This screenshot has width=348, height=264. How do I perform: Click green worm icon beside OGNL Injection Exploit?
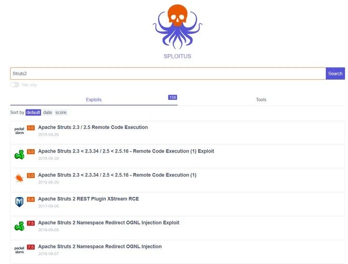19,226
